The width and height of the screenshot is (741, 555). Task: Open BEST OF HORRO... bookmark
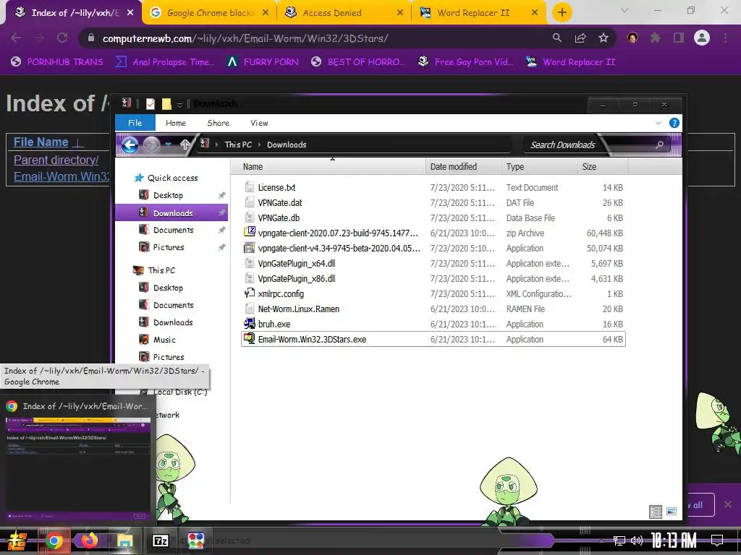(x=358, y=62)
